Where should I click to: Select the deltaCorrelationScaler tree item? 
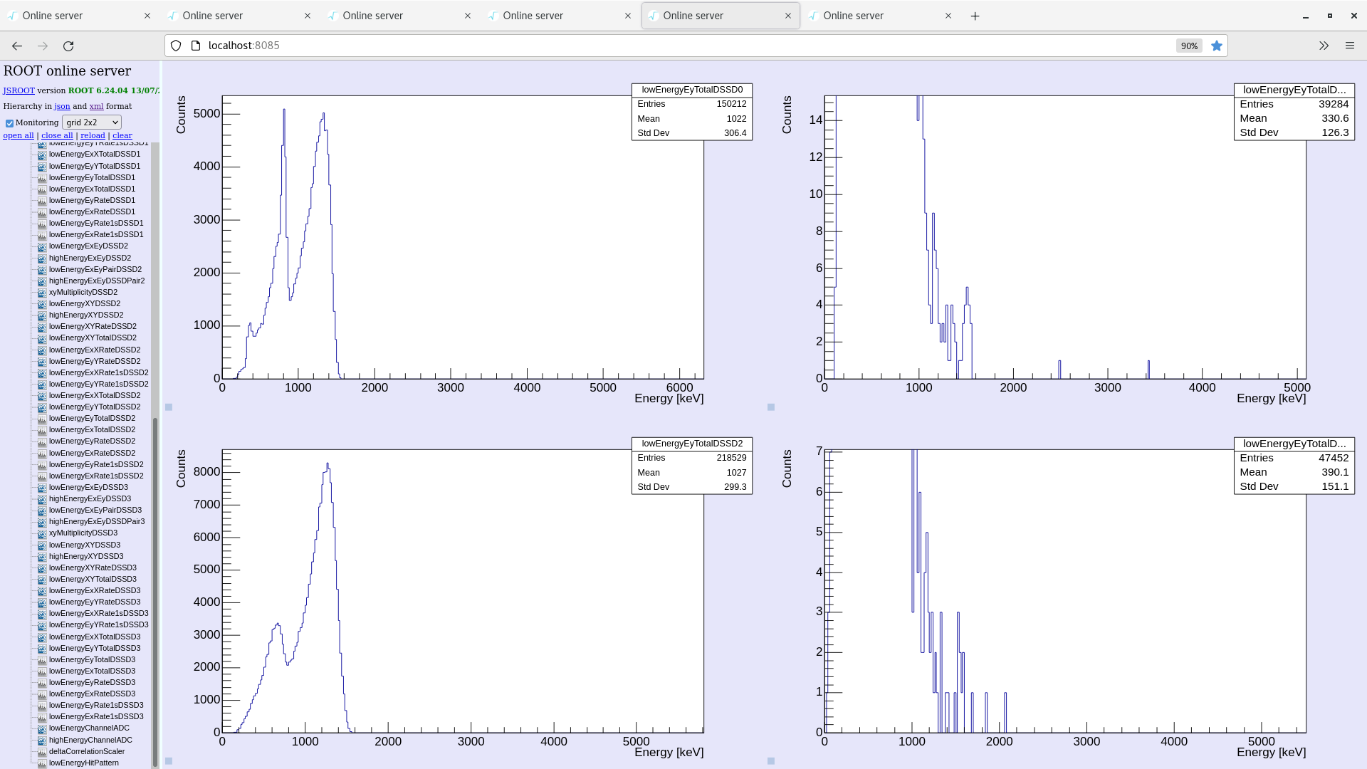point(86,751)
